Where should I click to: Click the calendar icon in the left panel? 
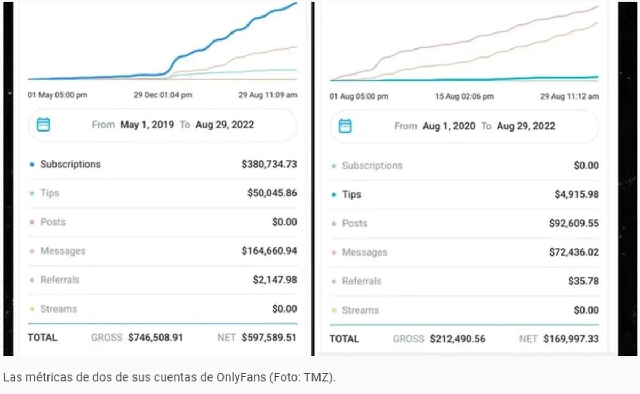pos(43,125)
